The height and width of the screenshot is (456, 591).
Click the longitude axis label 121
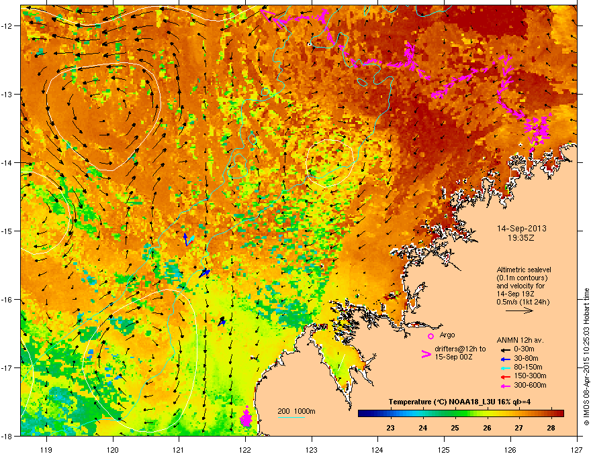point(179,449)
